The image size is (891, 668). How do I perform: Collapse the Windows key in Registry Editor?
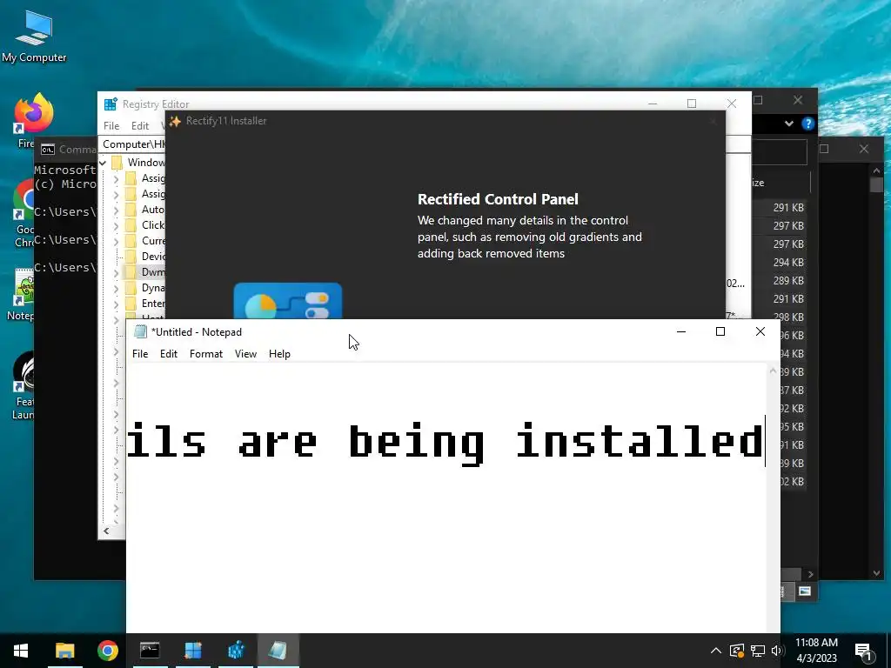103,163
